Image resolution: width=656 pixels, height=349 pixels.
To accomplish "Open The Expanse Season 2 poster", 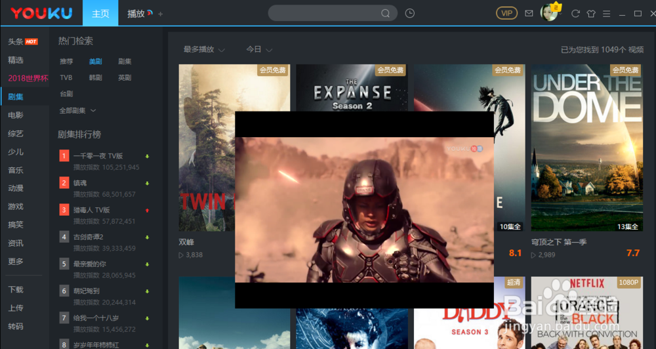I will [352, 87].
